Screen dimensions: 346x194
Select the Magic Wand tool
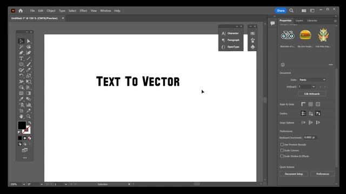21,47
